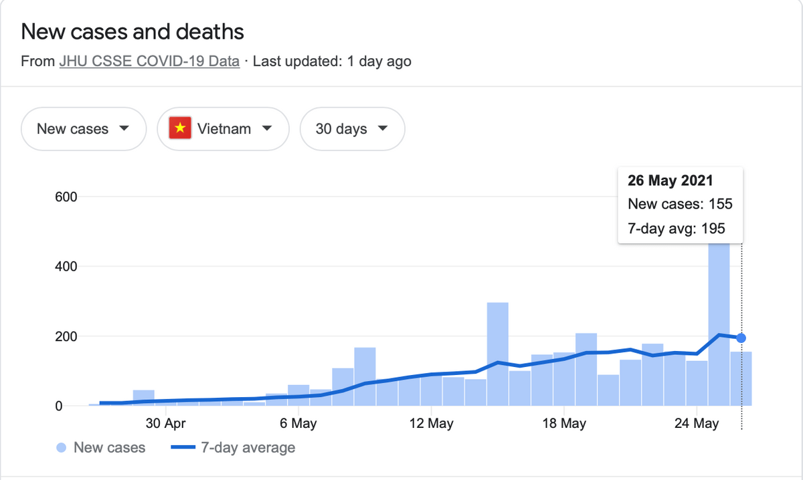Click the 30 Apr axis label
Viewport: 803px width, 480px height.
(165, 423)
